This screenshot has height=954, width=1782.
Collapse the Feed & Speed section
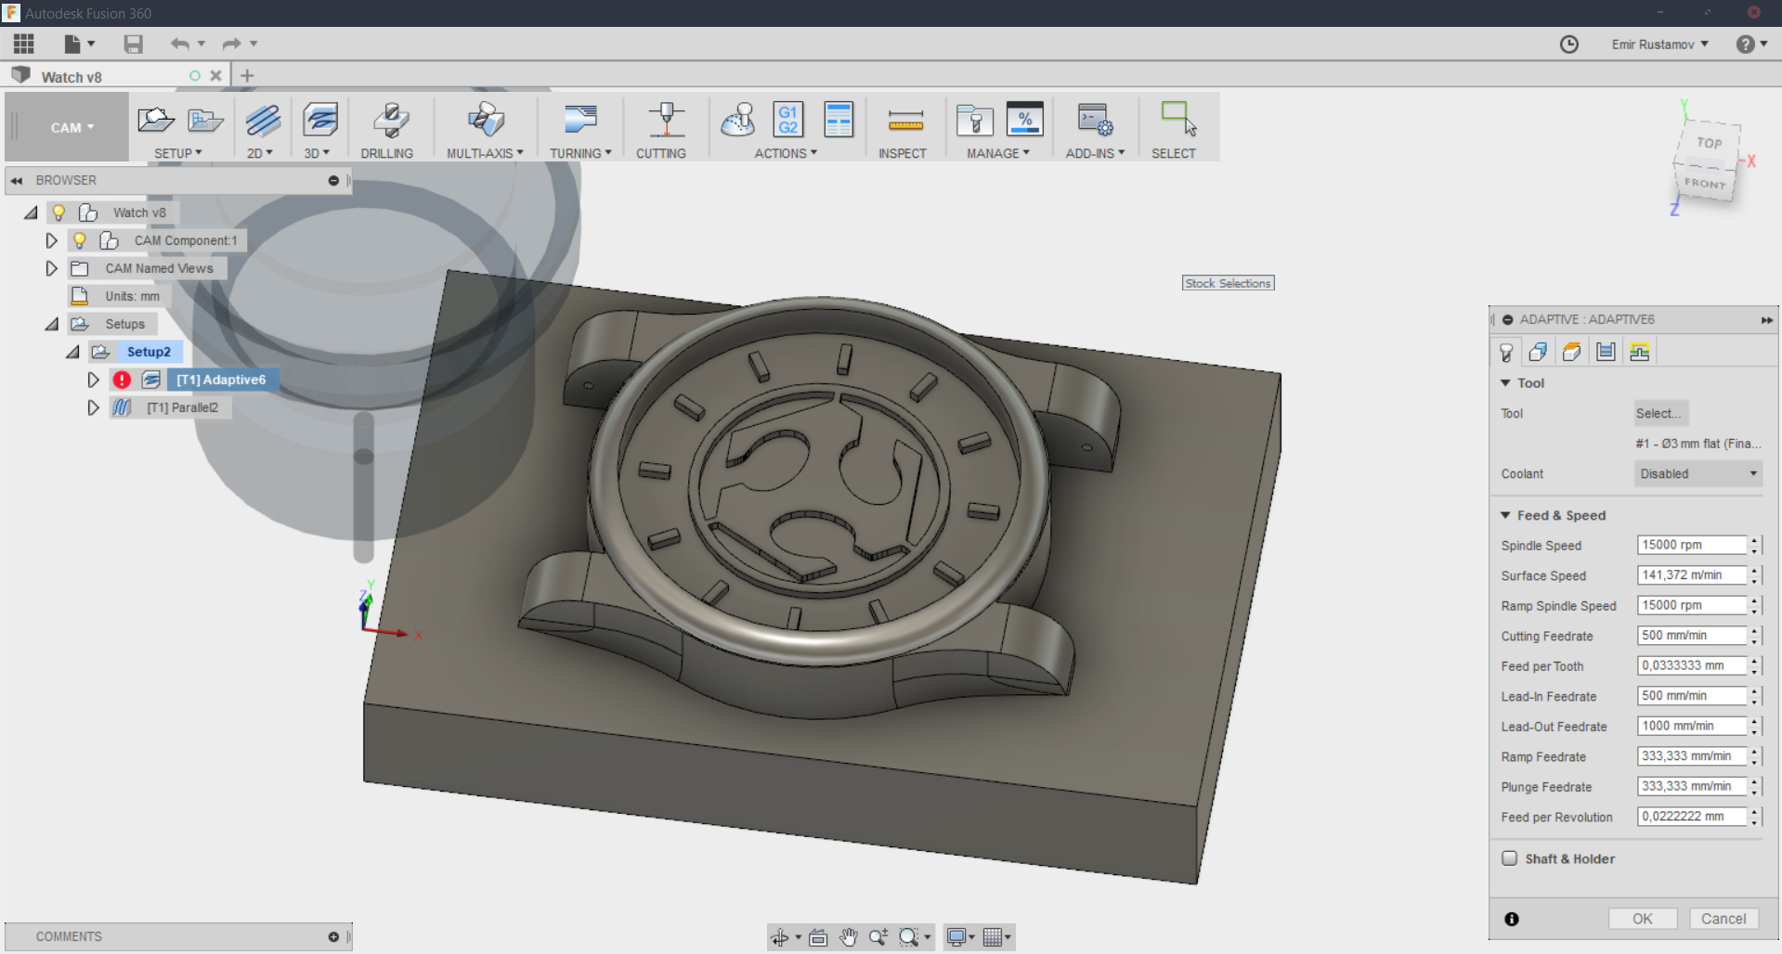click(1505, 515)
